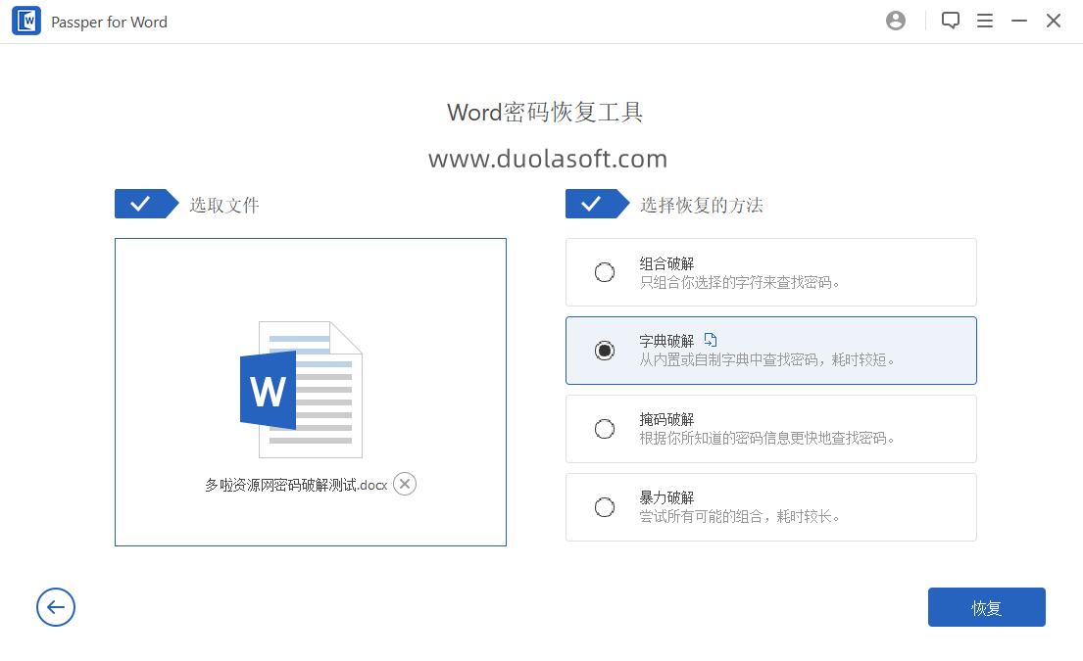The image size is (1083, 661).
Task: Click description 尝试所有可能的组合，耗时较长
Action: (x=739, y=516)
